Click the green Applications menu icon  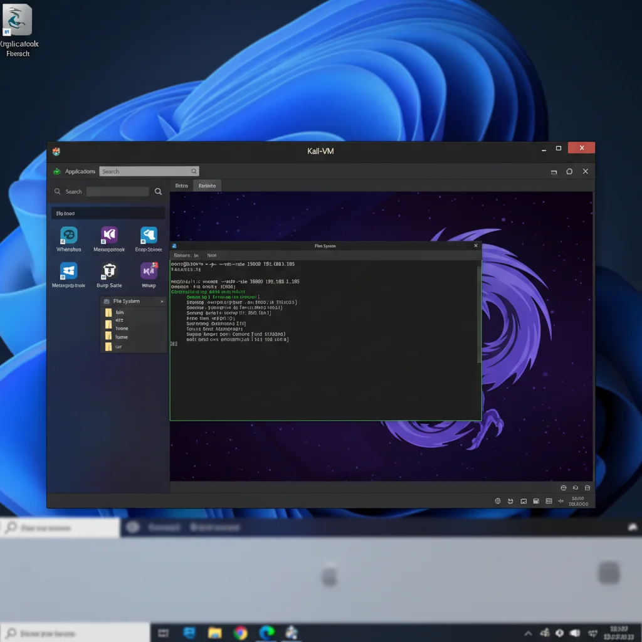57,171
